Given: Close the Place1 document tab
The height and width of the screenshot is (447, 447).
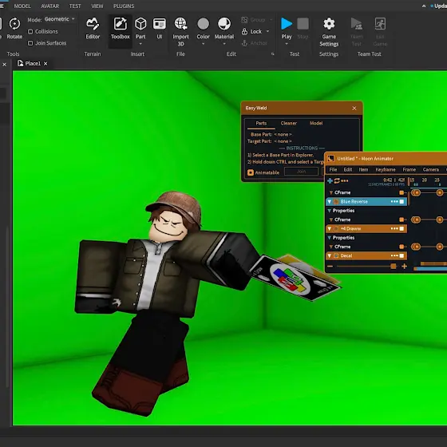Looking at the screenshot, I should [x=45, y=64].
